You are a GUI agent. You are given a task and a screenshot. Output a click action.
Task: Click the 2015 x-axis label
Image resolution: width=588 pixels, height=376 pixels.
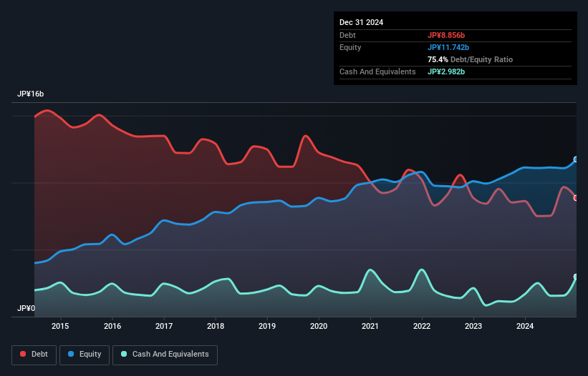(x=60, y=326)
